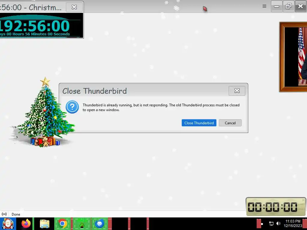Click the 'Done' status bar text
Viewport: 307px width, 230px height.
tap(16, 214)
